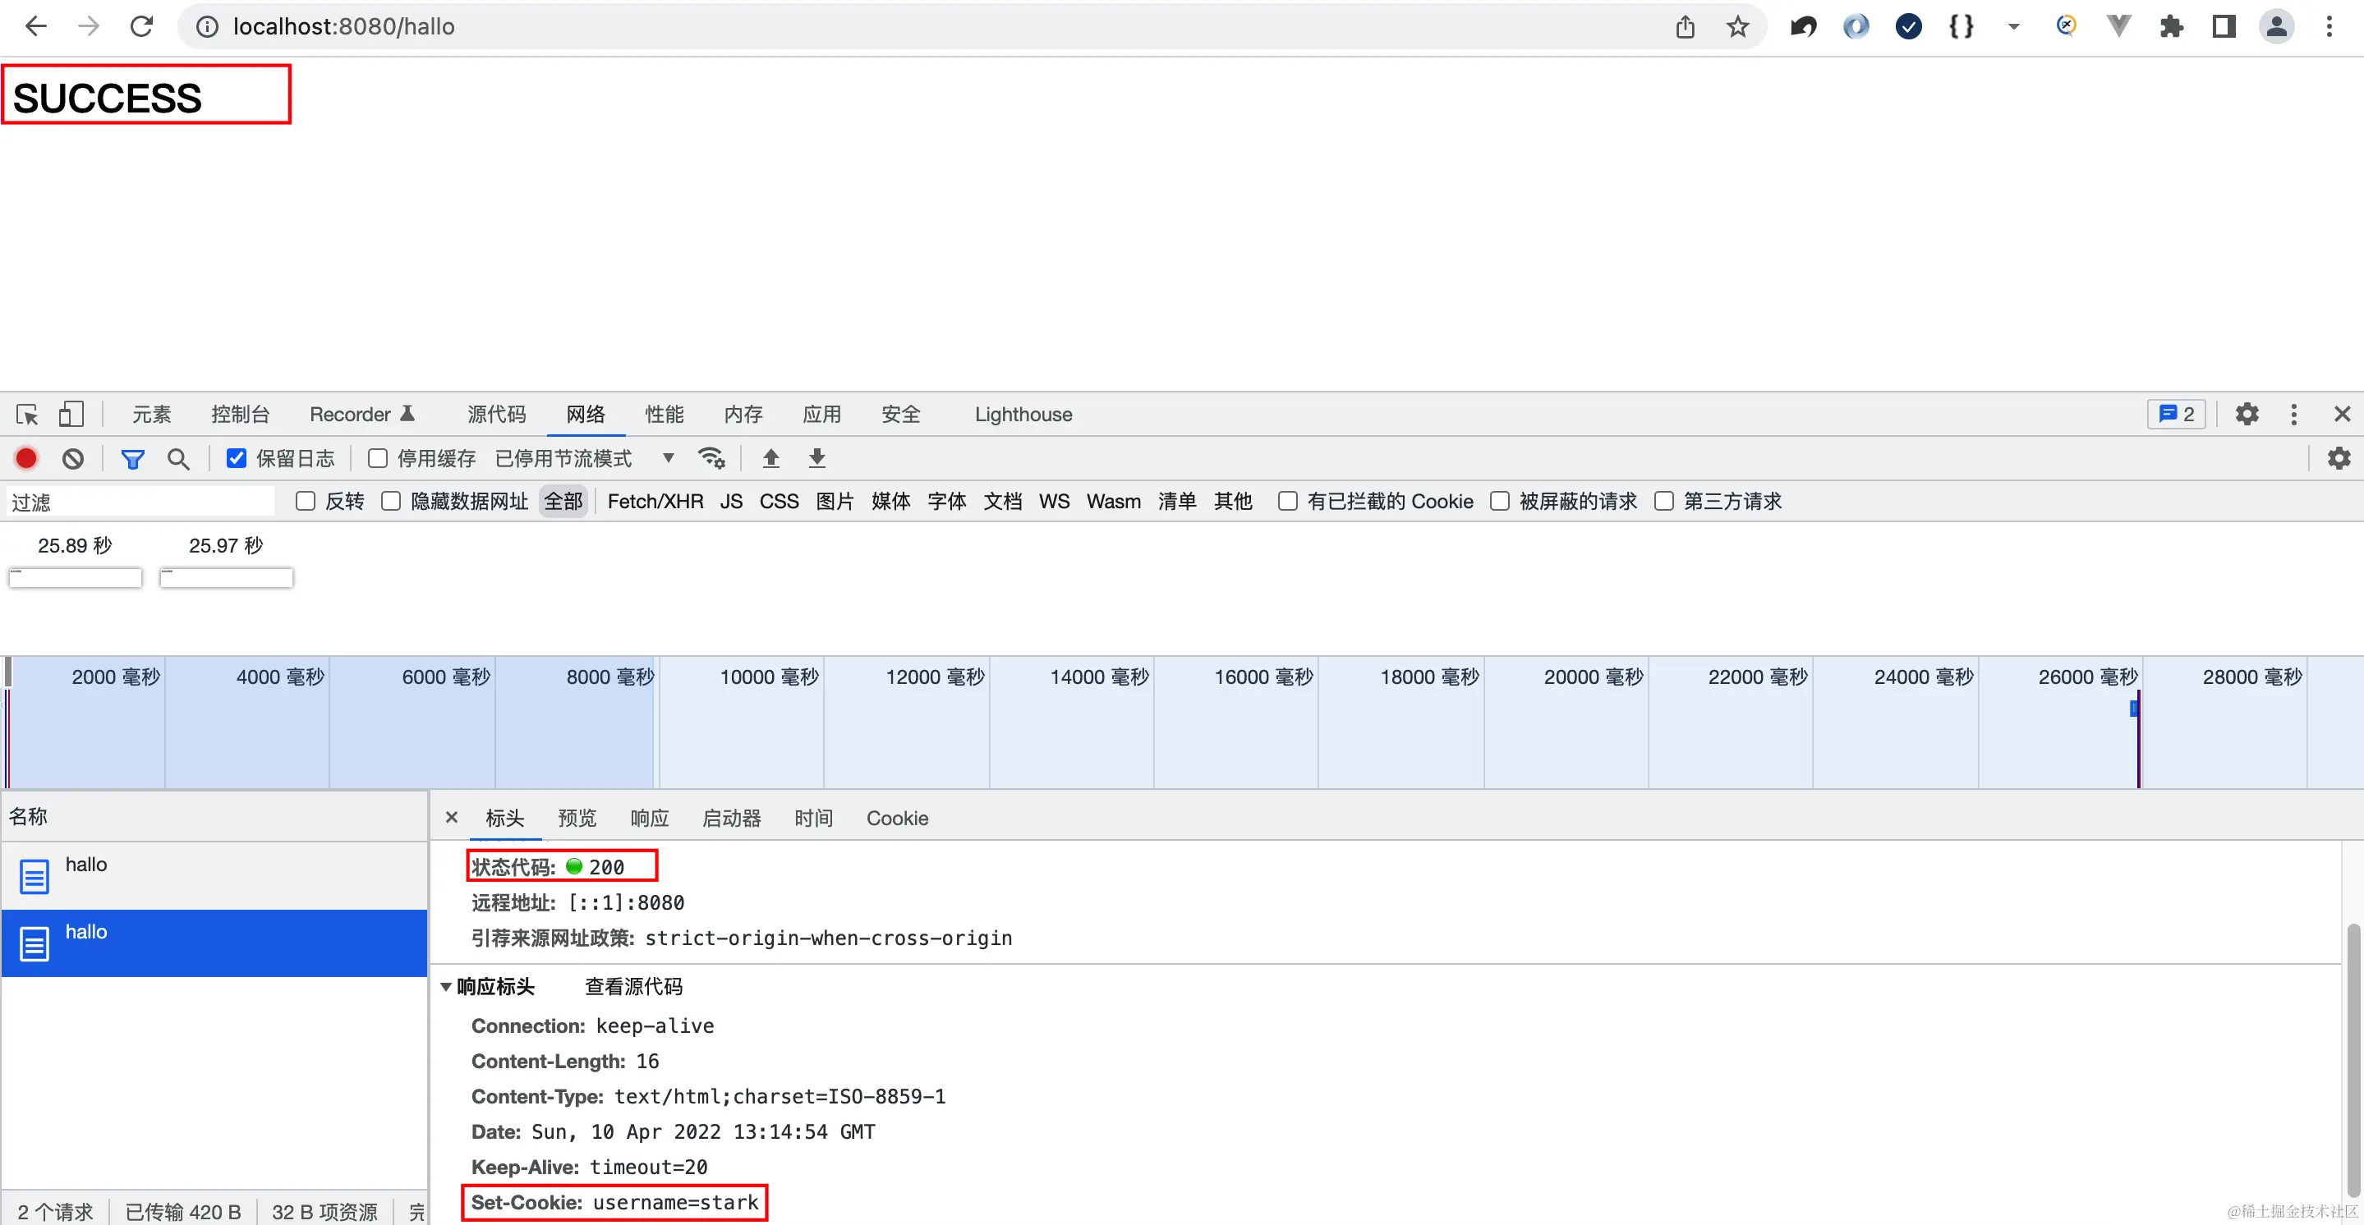Click the 查看源代码 link
Viewport: 2364px width, 1225px height.
pos(633,988)
